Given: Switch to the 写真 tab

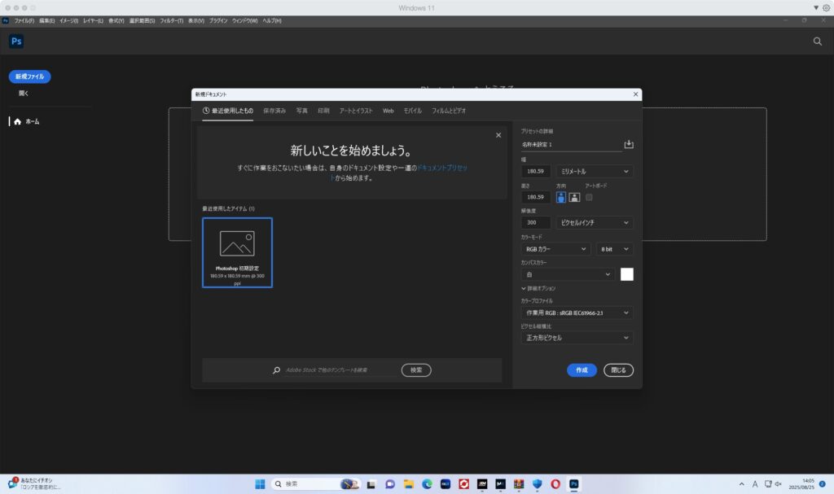Looking at the screenshot, I should (301, 111).
